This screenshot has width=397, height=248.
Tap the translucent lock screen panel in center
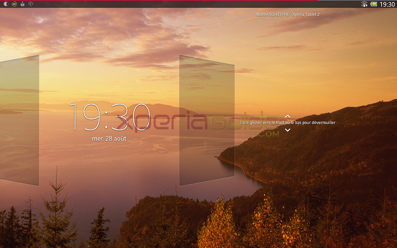click(x=207, y=121)
